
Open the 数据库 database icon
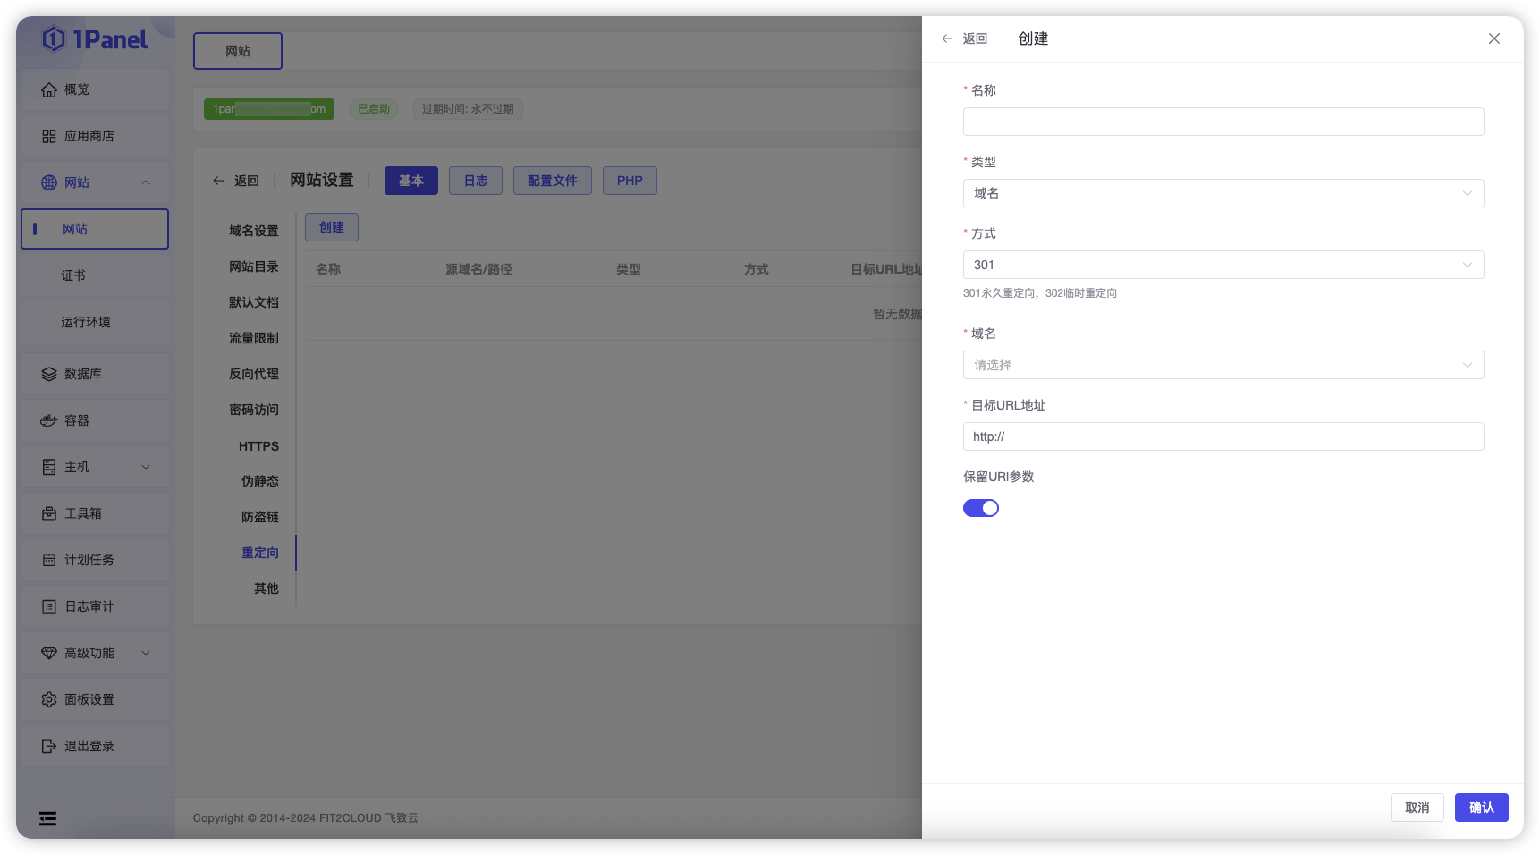pos(49,373)
